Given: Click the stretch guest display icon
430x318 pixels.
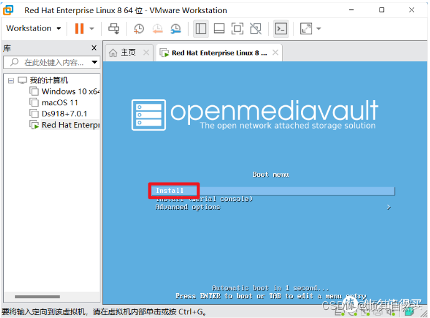Looking at the screenshot, I should click(306, 29).
